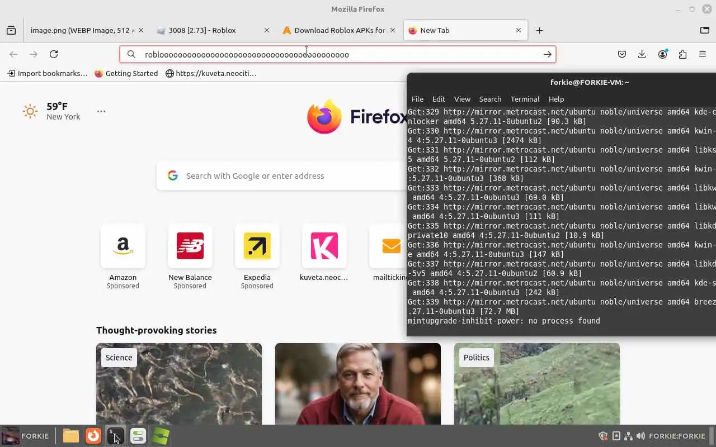Open FORKIE start menu button

click(26, 436)
